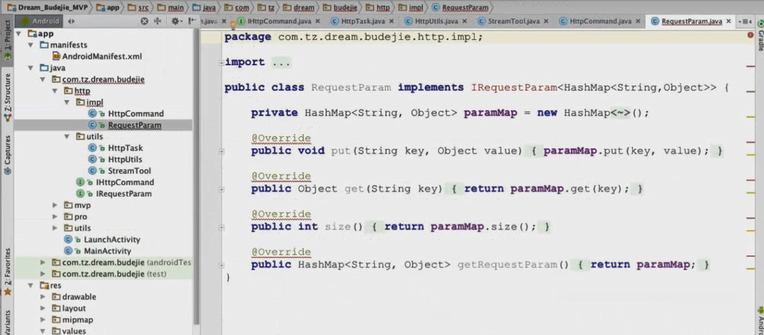
Task: Expand the drawable folder
Action: click(43, 296)
